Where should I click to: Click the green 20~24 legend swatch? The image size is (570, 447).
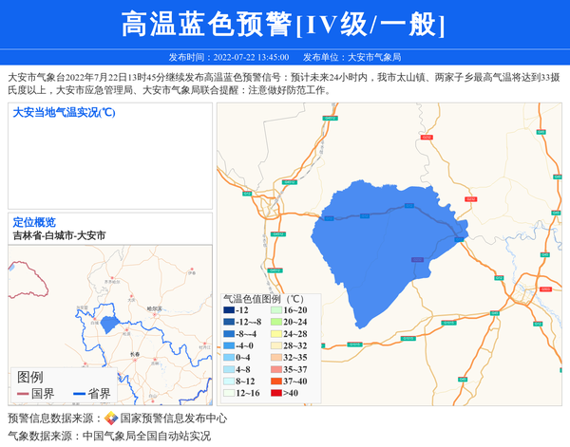point(275,323)
